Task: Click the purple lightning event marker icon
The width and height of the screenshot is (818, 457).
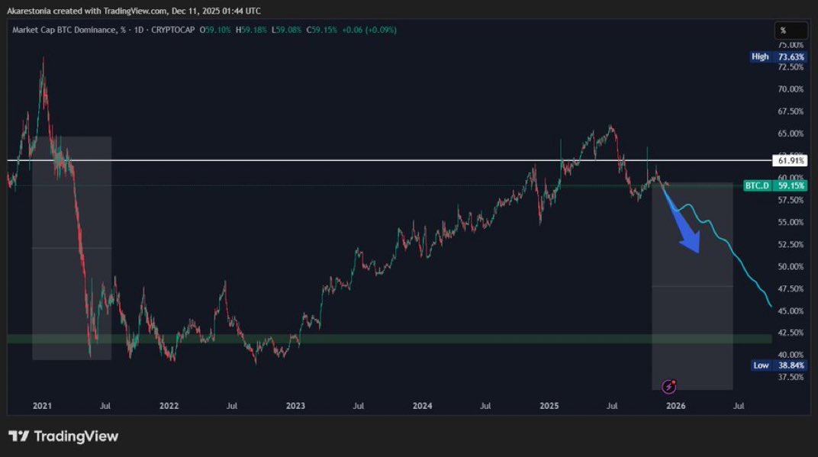Action: click(x=668, y=387)
